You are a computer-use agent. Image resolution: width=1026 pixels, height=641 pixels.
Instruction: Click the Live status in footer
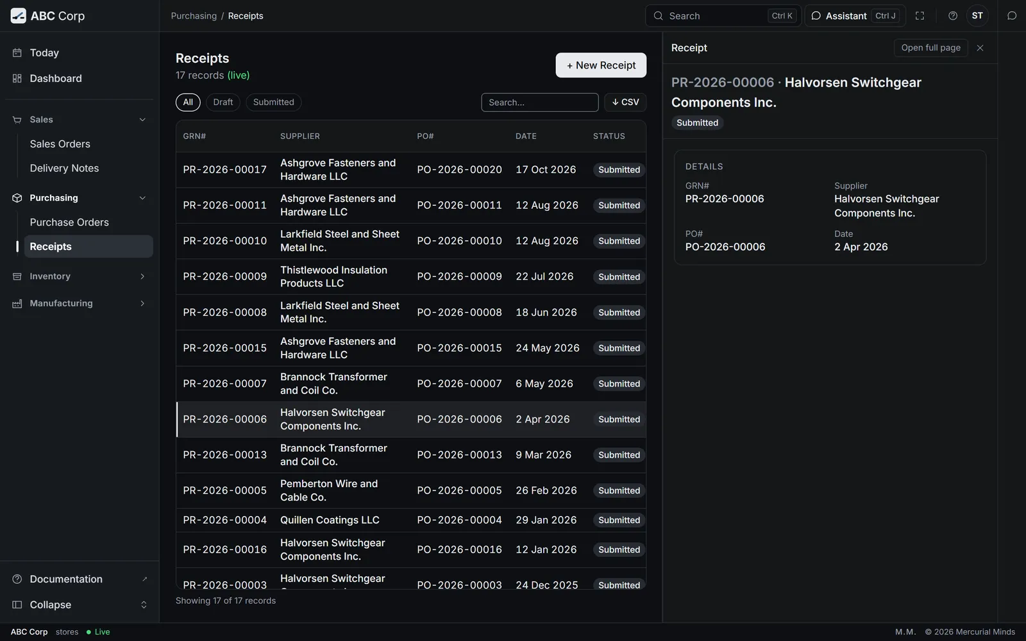[x=98, y=632]
